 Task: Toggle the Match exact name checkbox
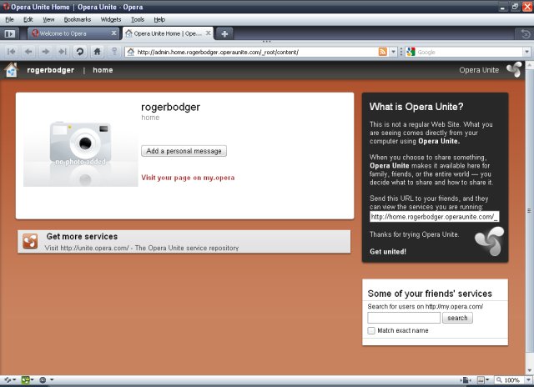(x=371, y=331)
